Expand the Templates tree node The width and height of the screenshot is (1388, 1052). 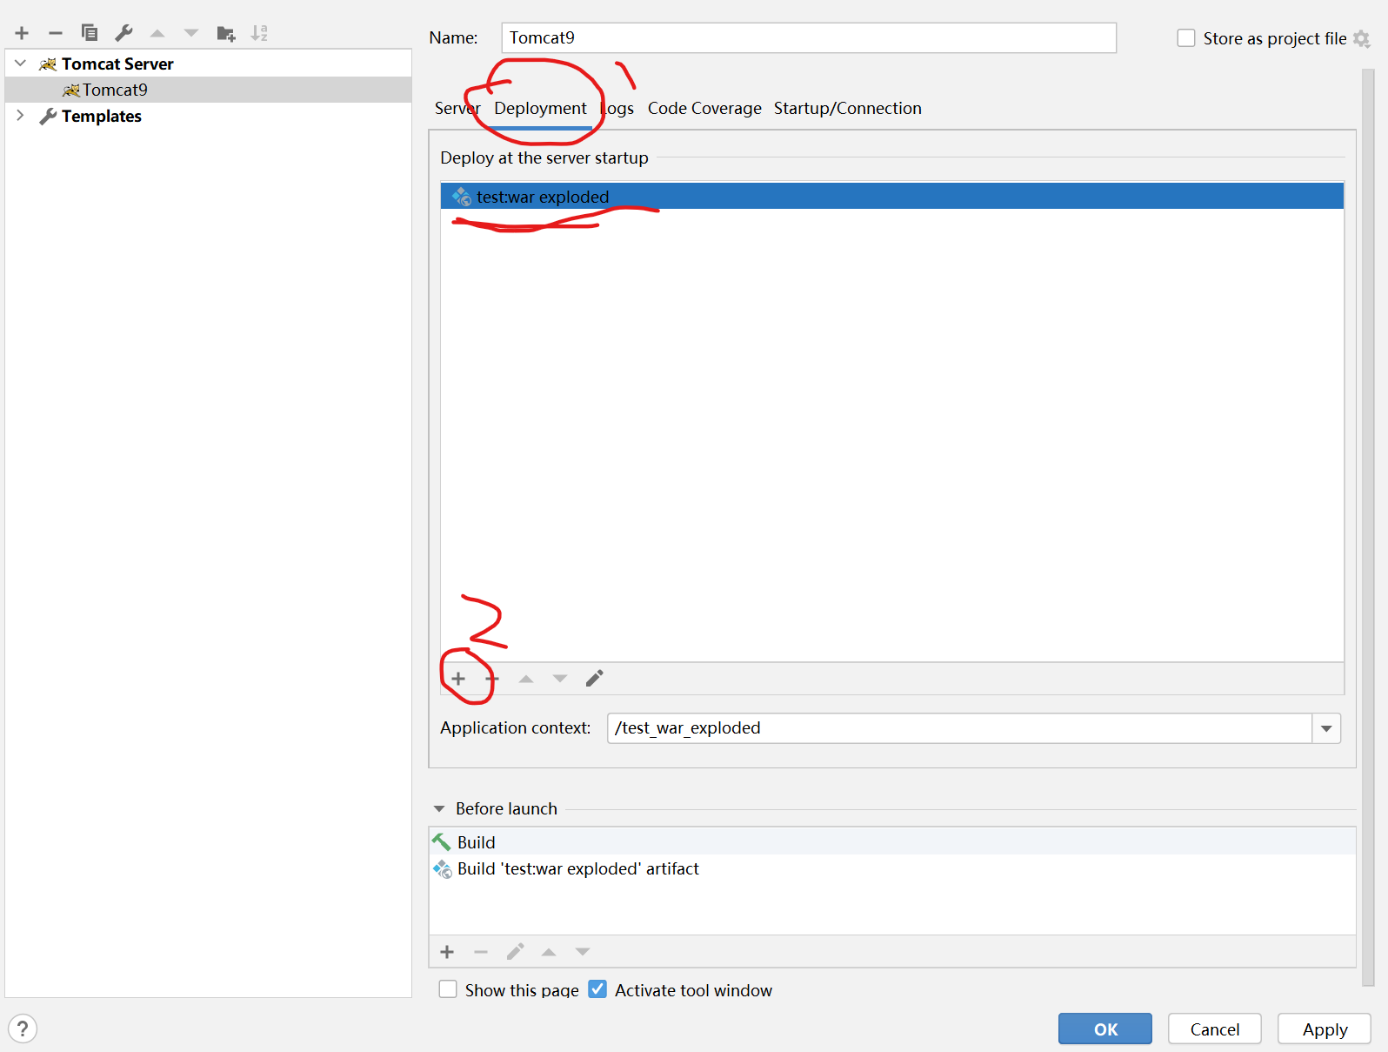click(20, 116)
